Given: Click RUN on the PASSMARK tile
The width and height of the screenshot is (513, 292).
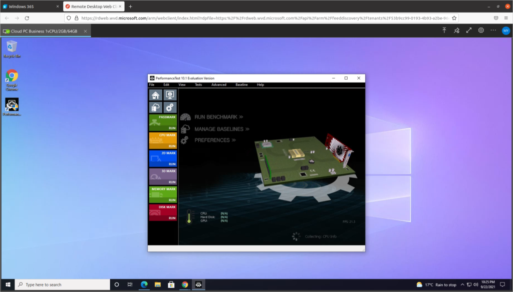Looking at the screenshot, I should click(172, 128).
